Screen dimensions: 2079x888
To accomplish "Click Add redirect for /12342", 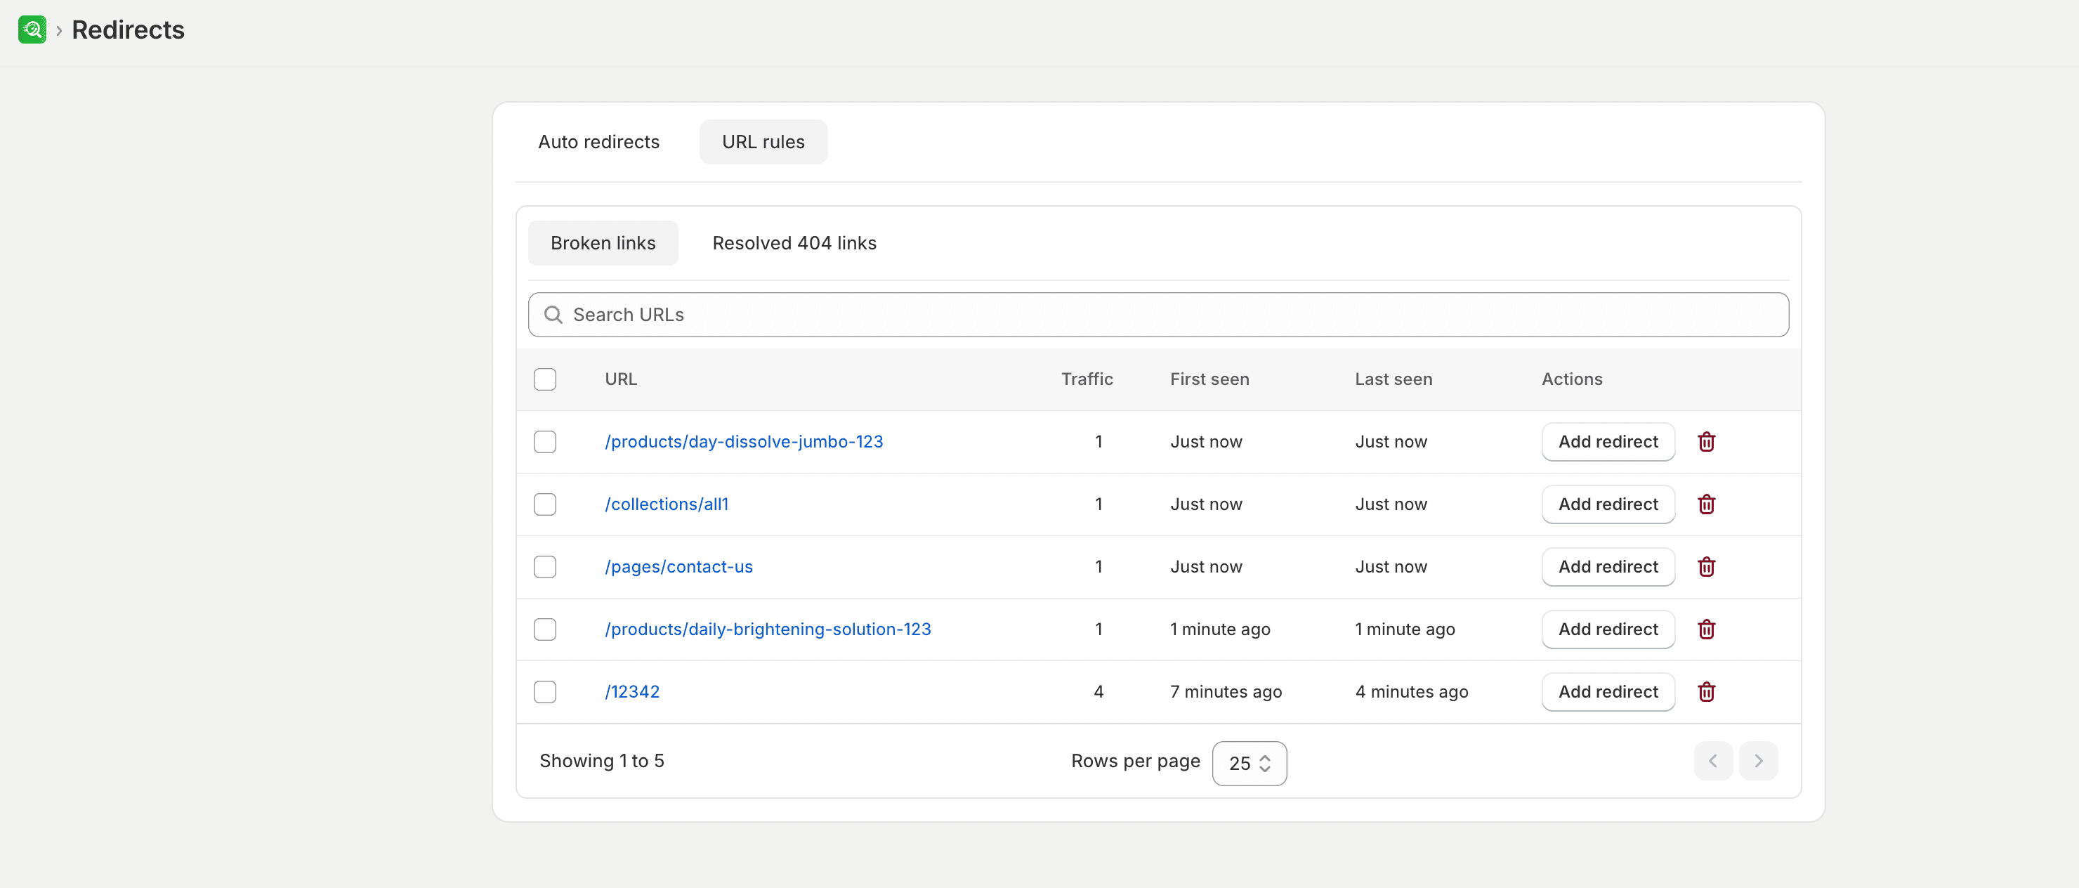I will 1608,692.
